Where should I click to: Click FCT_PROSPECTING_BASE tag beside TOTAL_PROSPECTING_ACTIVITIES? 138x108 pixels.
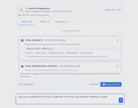click(x=70, y=66)
